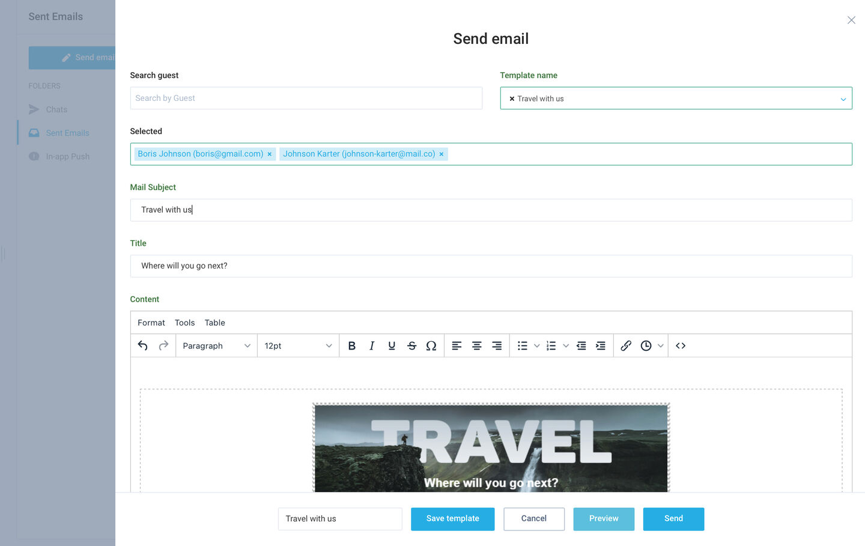Toggle underline formatting
Image resolution: width=865 pixels, height=546 pixels.
pyautogui.click(x=392, y=345)
